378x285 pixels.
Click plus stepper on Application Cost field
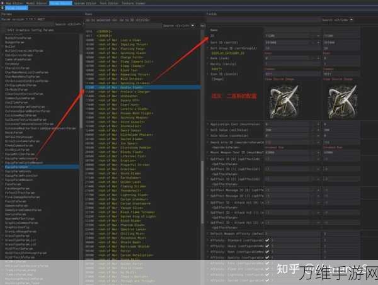click(x=318, y=124)
